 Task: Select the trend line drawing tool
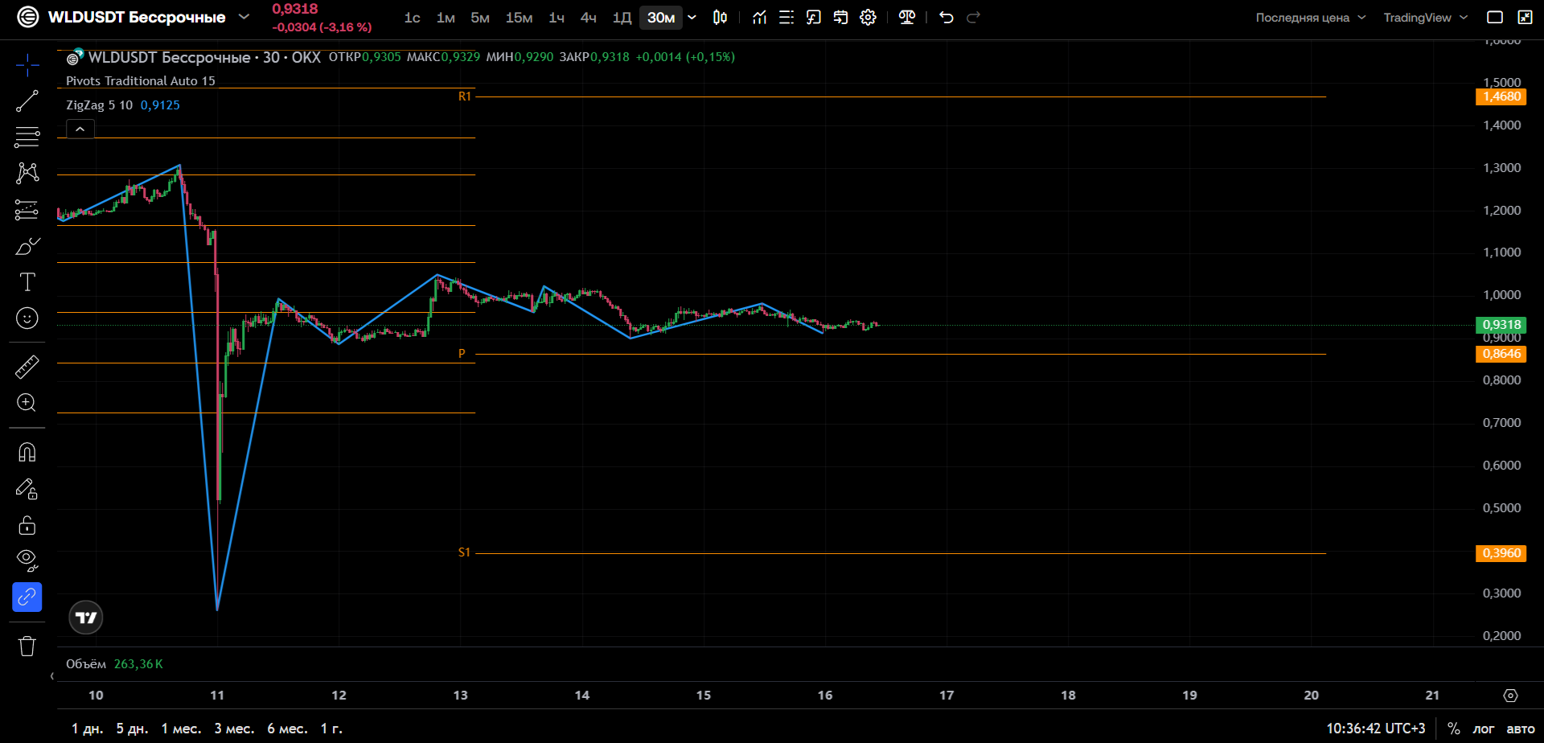point(27,101)
